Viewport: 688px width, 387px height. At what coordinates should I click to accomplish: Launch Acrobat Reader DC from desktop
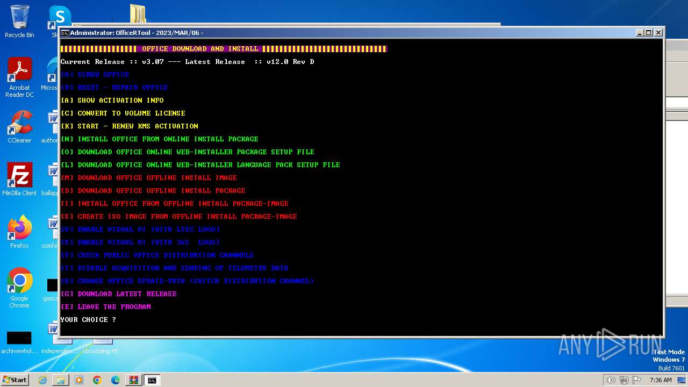click(19, 77)
